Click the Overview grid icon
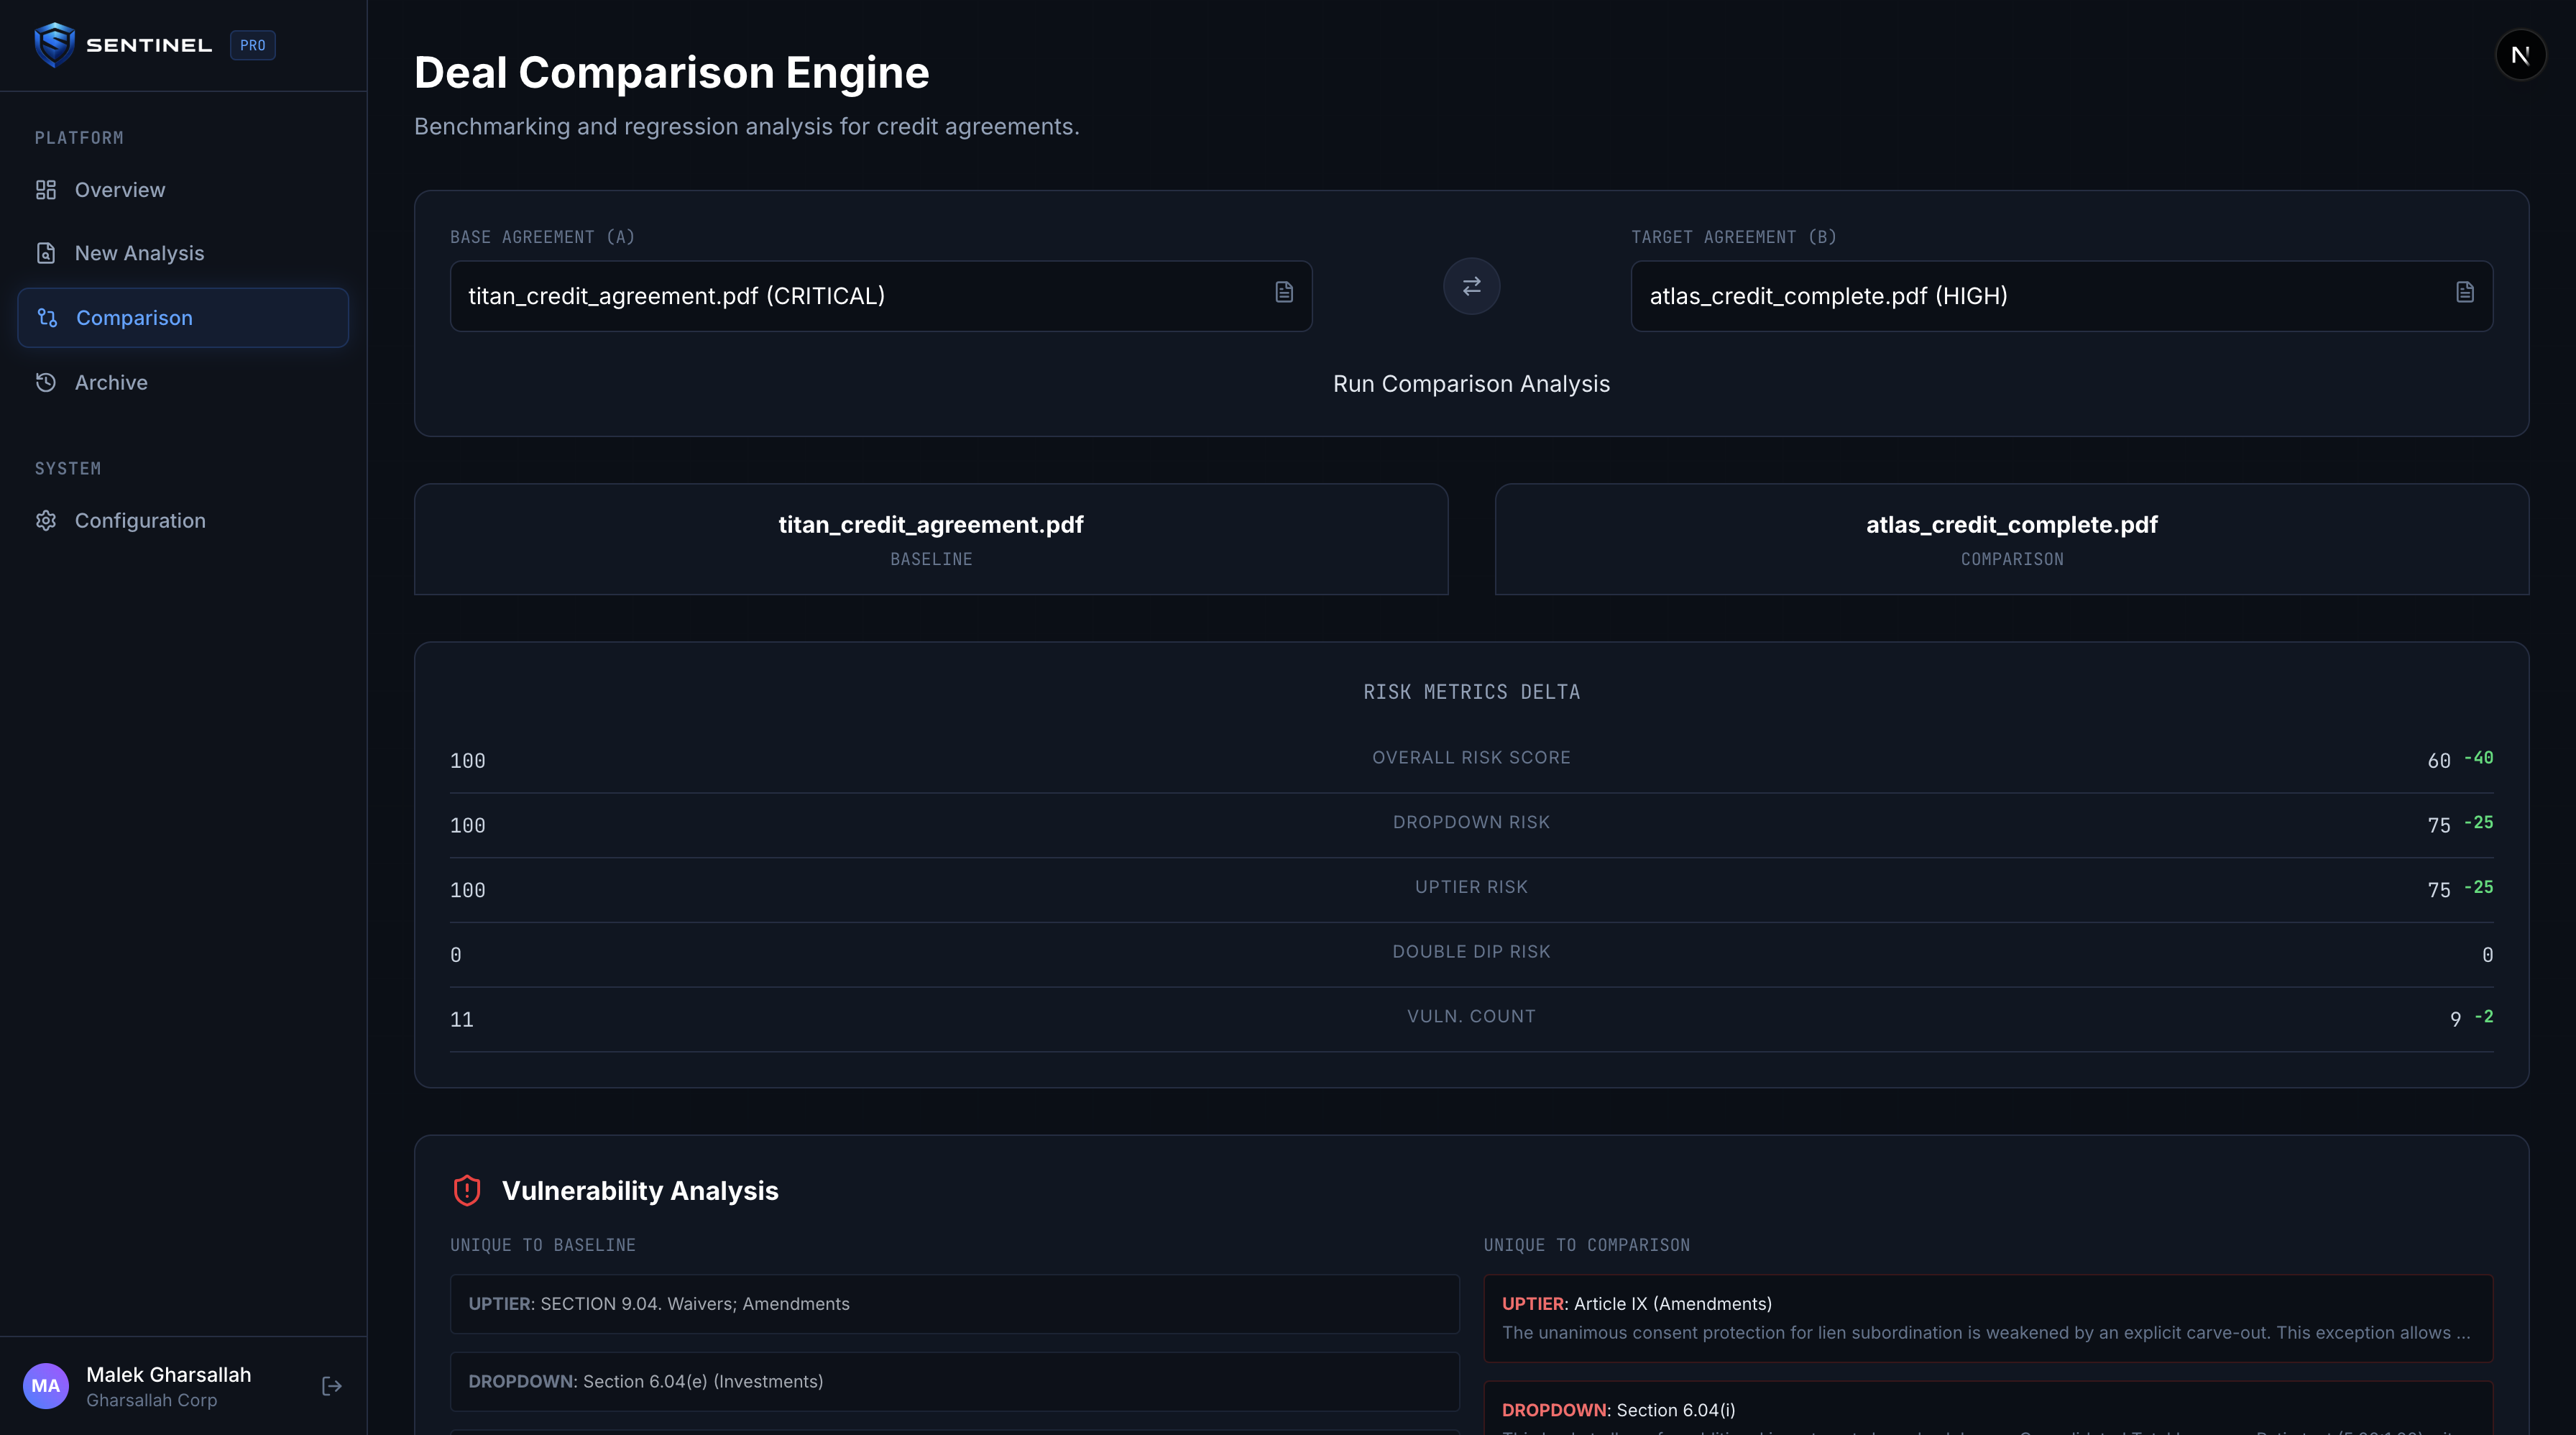This screenshot has height=1435, width=2576. tap(46, 190)
